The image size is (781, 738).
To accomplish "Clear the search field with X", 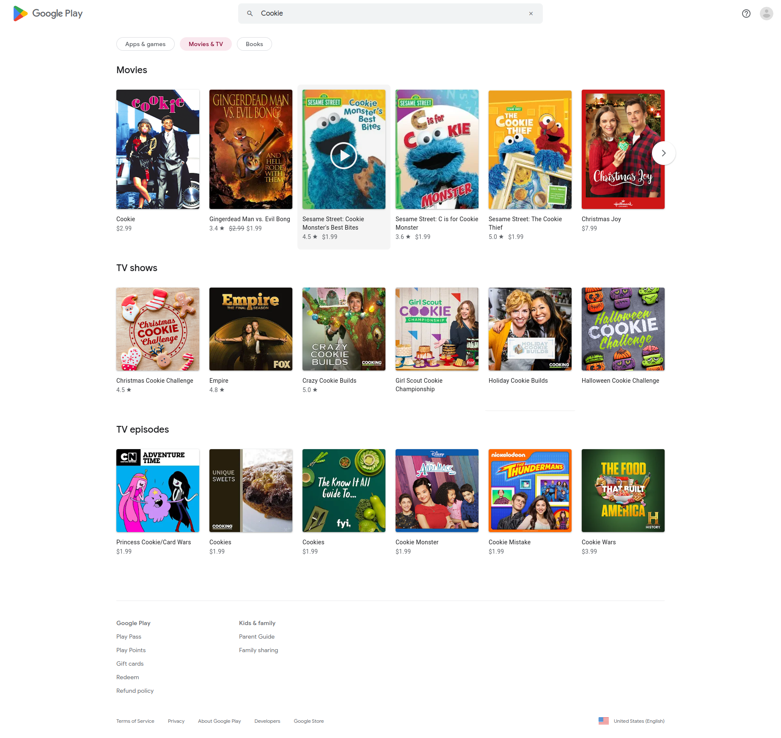I will tap(531, 14).
